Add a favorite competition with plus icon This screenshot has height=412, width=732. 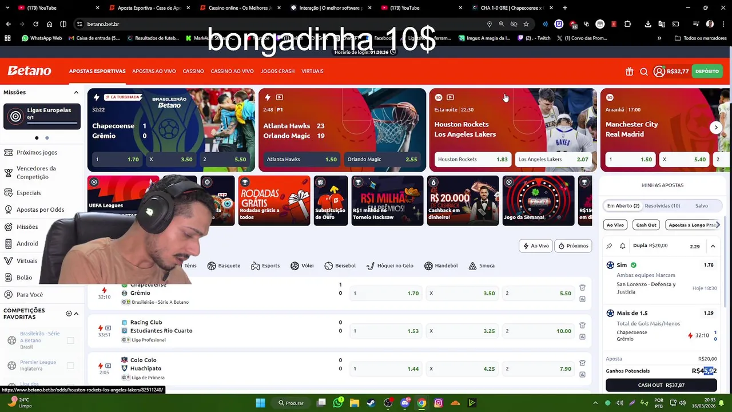tap(69, 314)
